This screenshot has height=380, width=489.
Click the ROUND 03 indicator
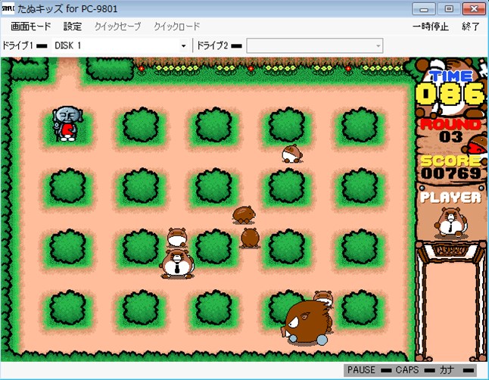click(x=450, y=130)
